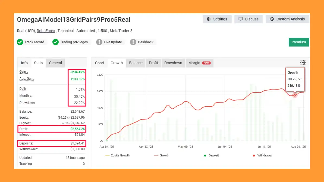Click the Discuss speech bubble icon

tap(240, 19)
